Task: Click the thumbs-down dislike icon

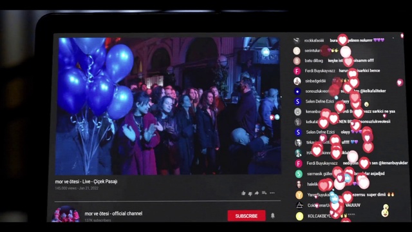Action: click(x=250, y=193)
